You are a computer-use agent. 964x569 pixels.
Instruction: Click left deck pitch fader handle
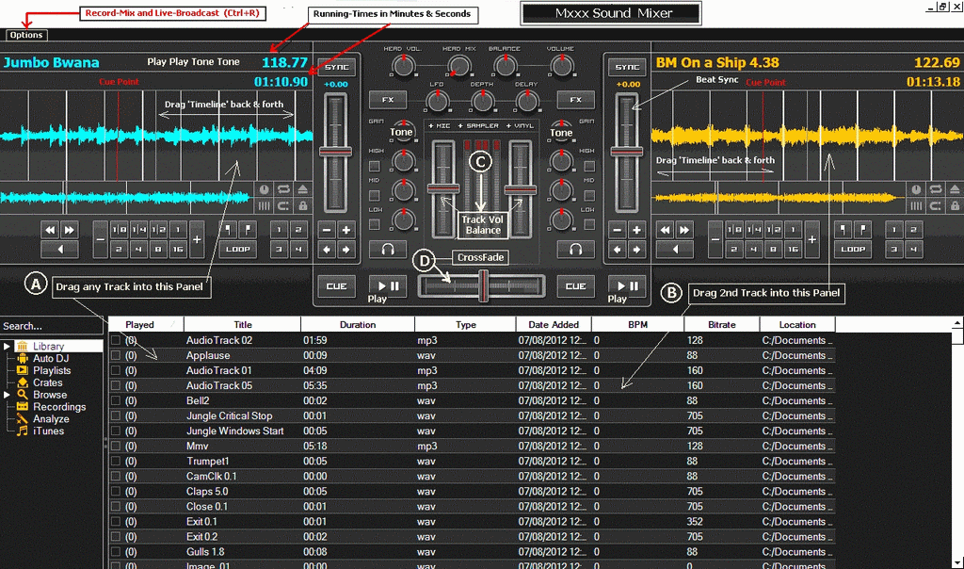(336, 152)
